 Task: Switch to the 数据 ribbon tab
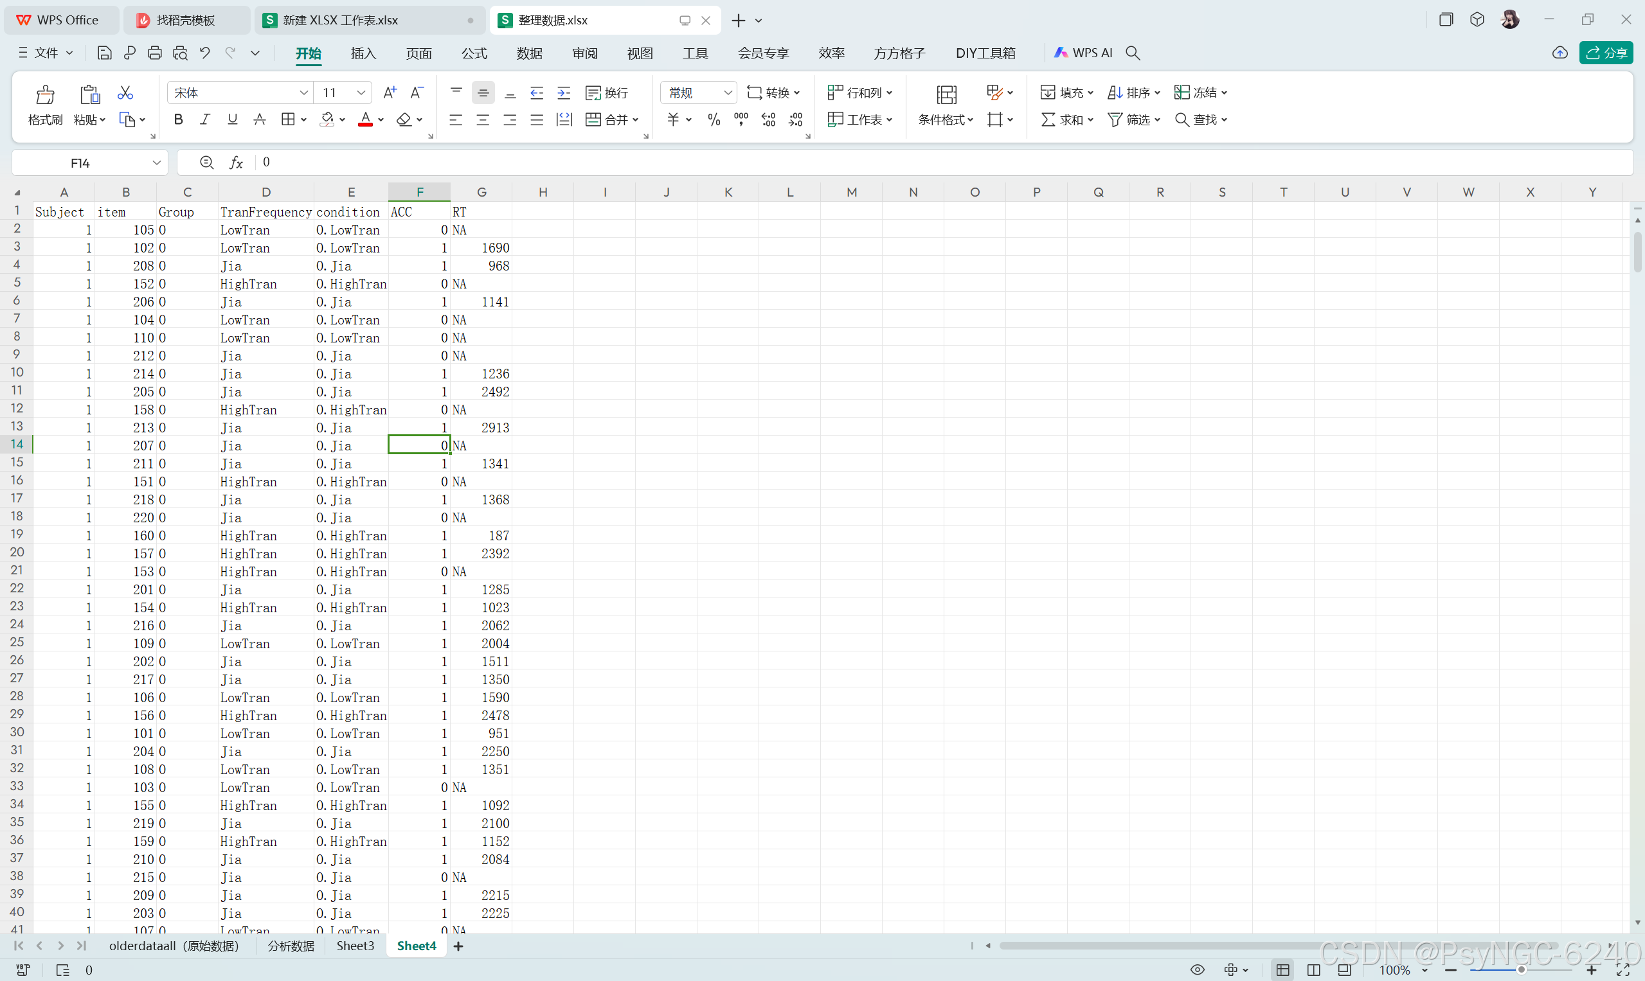click(x=529, y=53)
